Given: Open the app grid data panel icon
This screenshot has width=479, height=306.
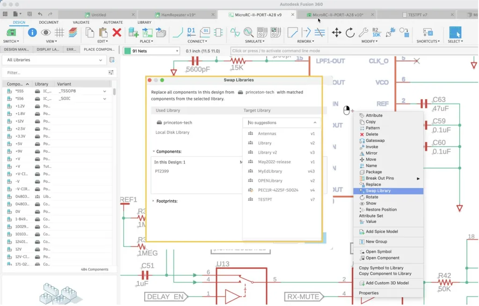Looking at the screenshot, I should 5,14.
